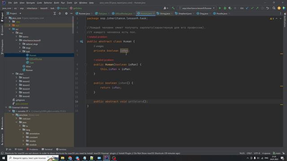Viewport: 287px width, 161px height.
Task: Toggle the Project side tool window stripe
Action: pyautogui.click(x=2, y=17)
